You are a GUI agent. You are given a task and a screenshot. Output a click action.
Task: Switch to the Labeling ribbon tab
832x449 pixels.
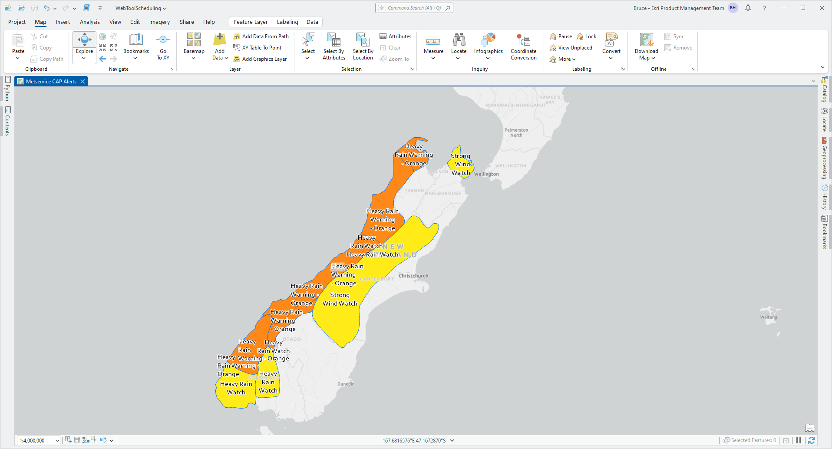(287, 22)
